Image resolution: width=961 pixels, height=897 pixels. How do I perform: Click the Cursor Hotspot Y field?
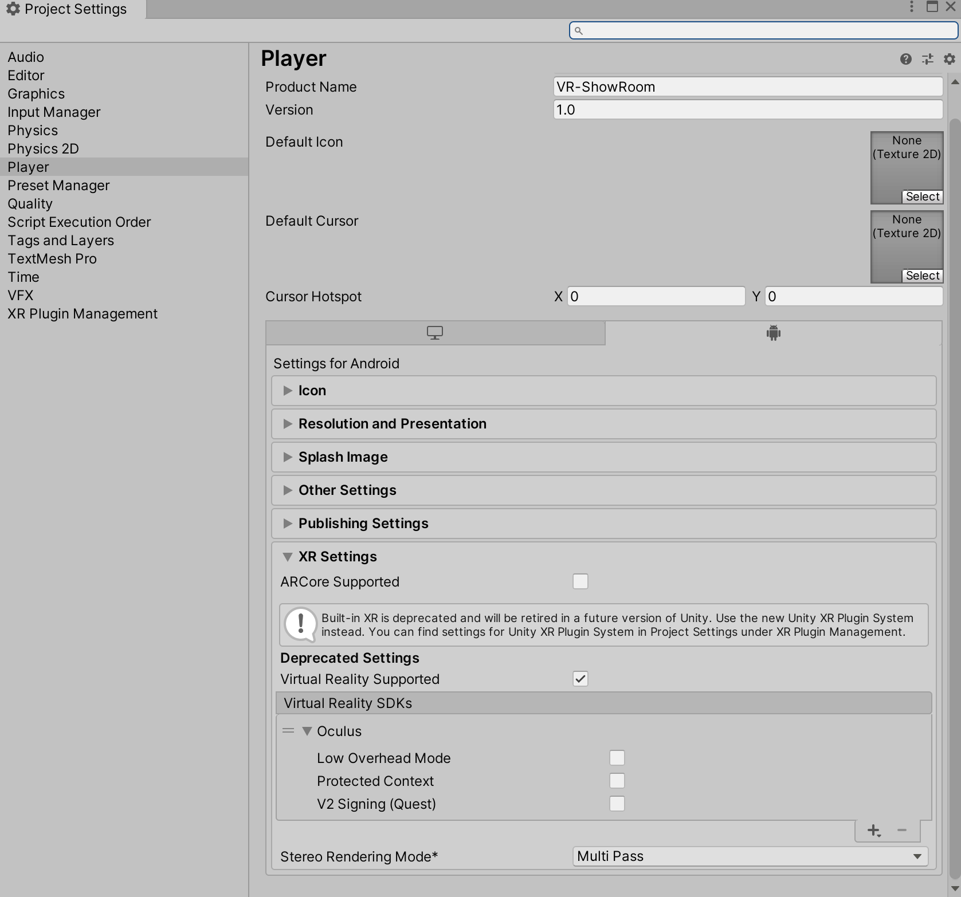pos(854,297)
